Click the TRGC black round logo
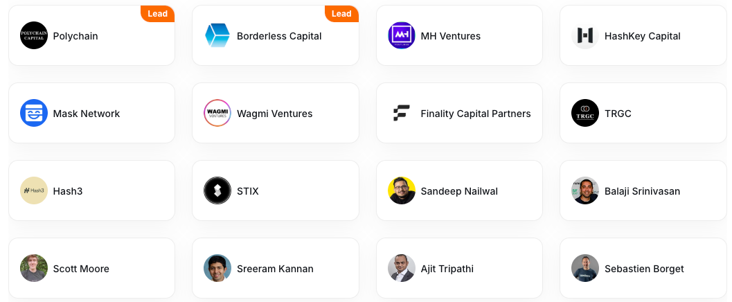This screenshot has width=732, height=302. click(585, 113)
